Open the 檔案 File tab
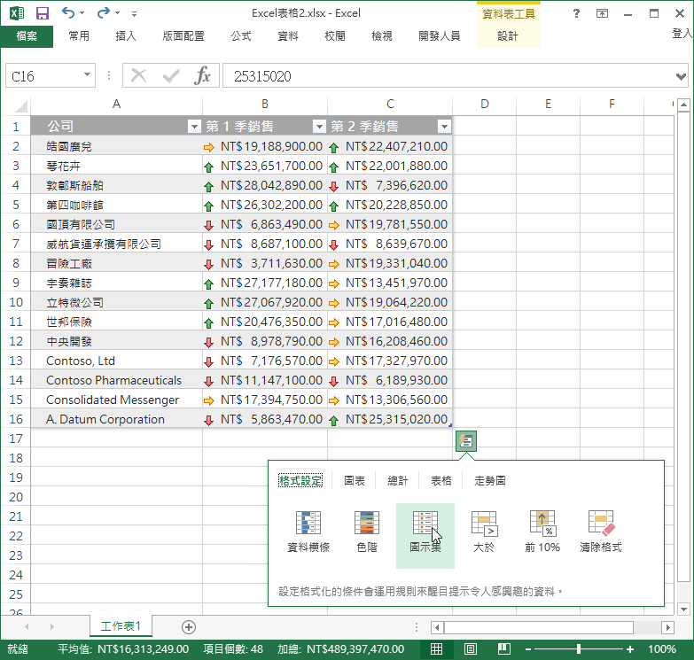 pos(27,36)
